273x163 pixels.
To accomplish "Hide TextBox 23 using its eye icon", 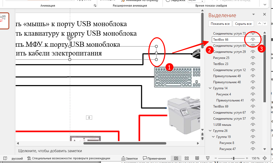I will click(253, 64).
